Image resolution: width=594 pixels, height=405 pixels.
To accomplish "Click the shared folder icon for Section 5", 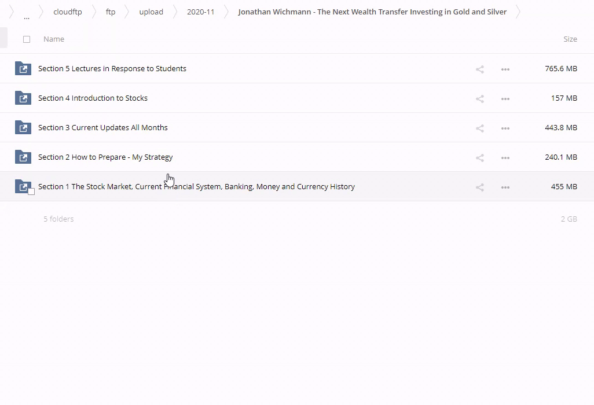I will click(x=23, y=68).
